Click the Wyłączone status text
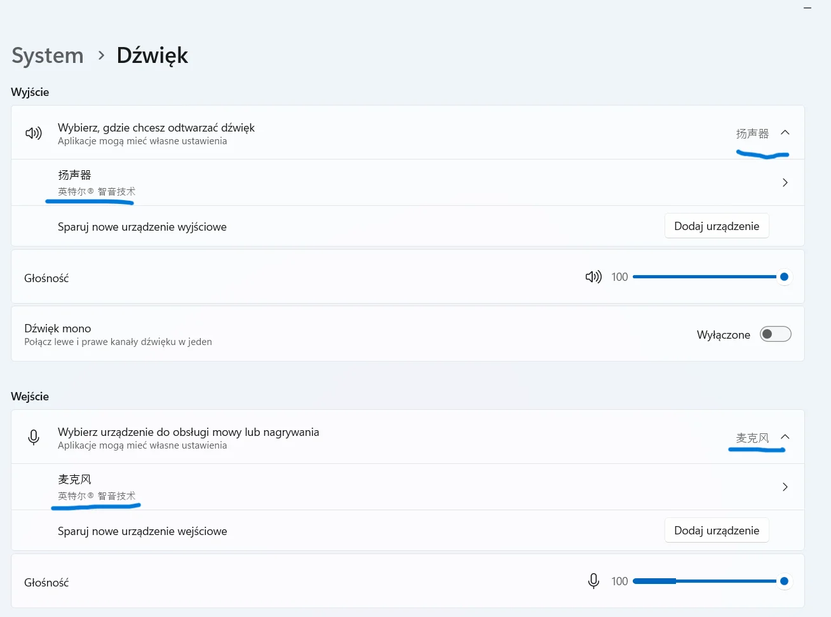This screenshot has width=831, height=617. coord(724,335)
